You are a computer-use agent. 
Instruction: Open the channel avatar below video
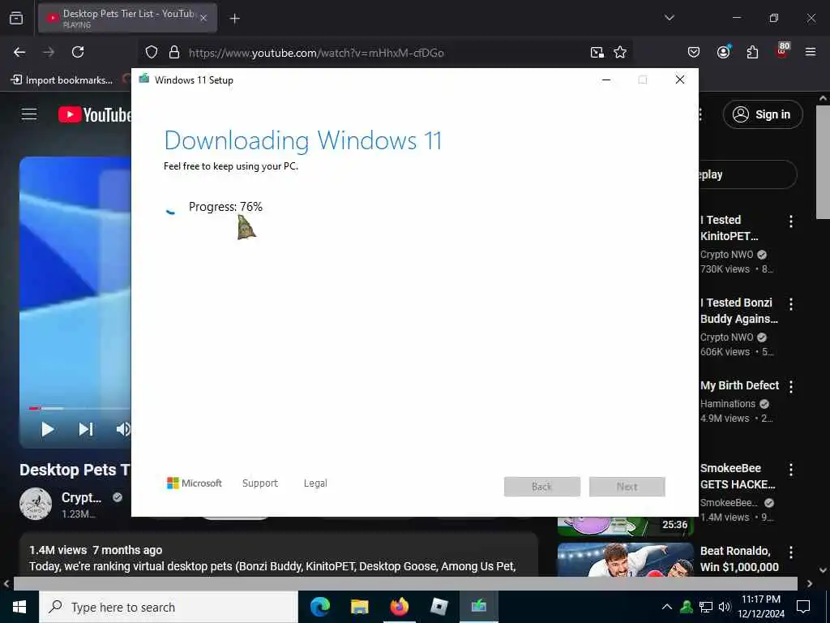point(36,504)
